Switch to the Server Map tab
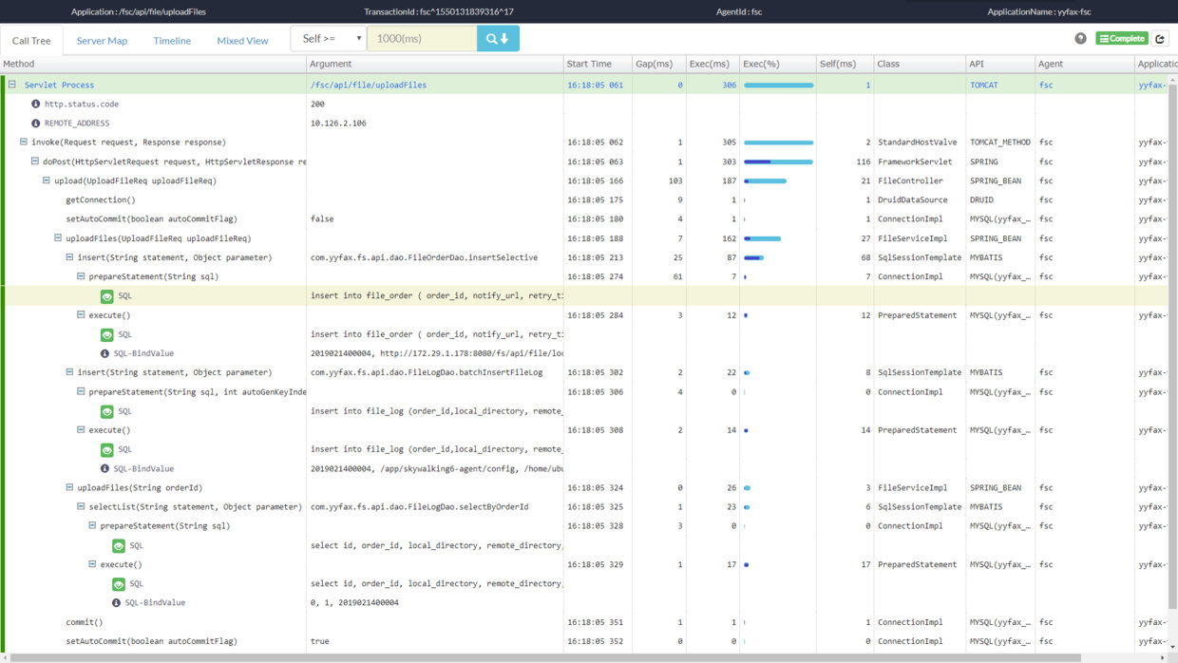This screenshot has width=1178, height=663. tap(102, 41)
